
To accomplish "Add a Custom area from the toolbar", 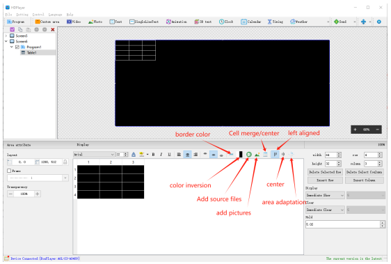I will (x=47, y=22).
